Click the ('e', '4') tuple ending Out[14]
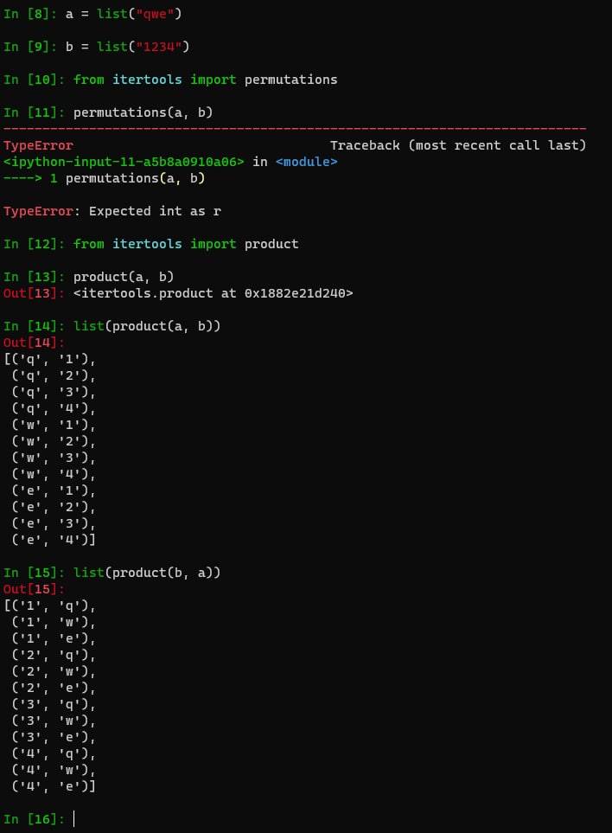This screenshot has width=612, height=833. (54, 540)
